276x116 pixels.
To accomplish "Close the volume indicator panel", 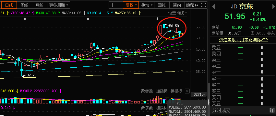I will 187,91.
